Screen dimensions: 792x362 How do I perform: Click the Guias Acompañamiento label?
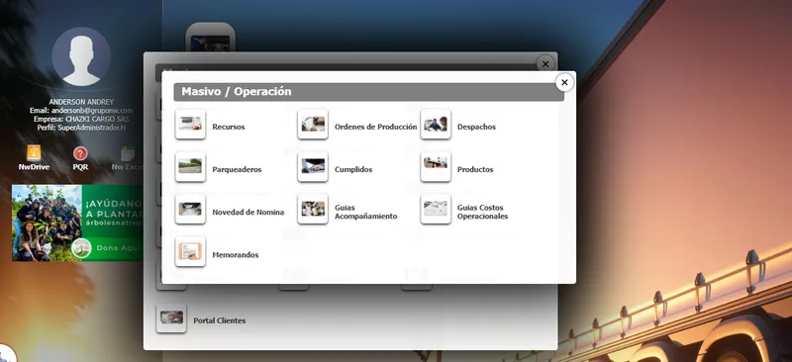point(365,212)
